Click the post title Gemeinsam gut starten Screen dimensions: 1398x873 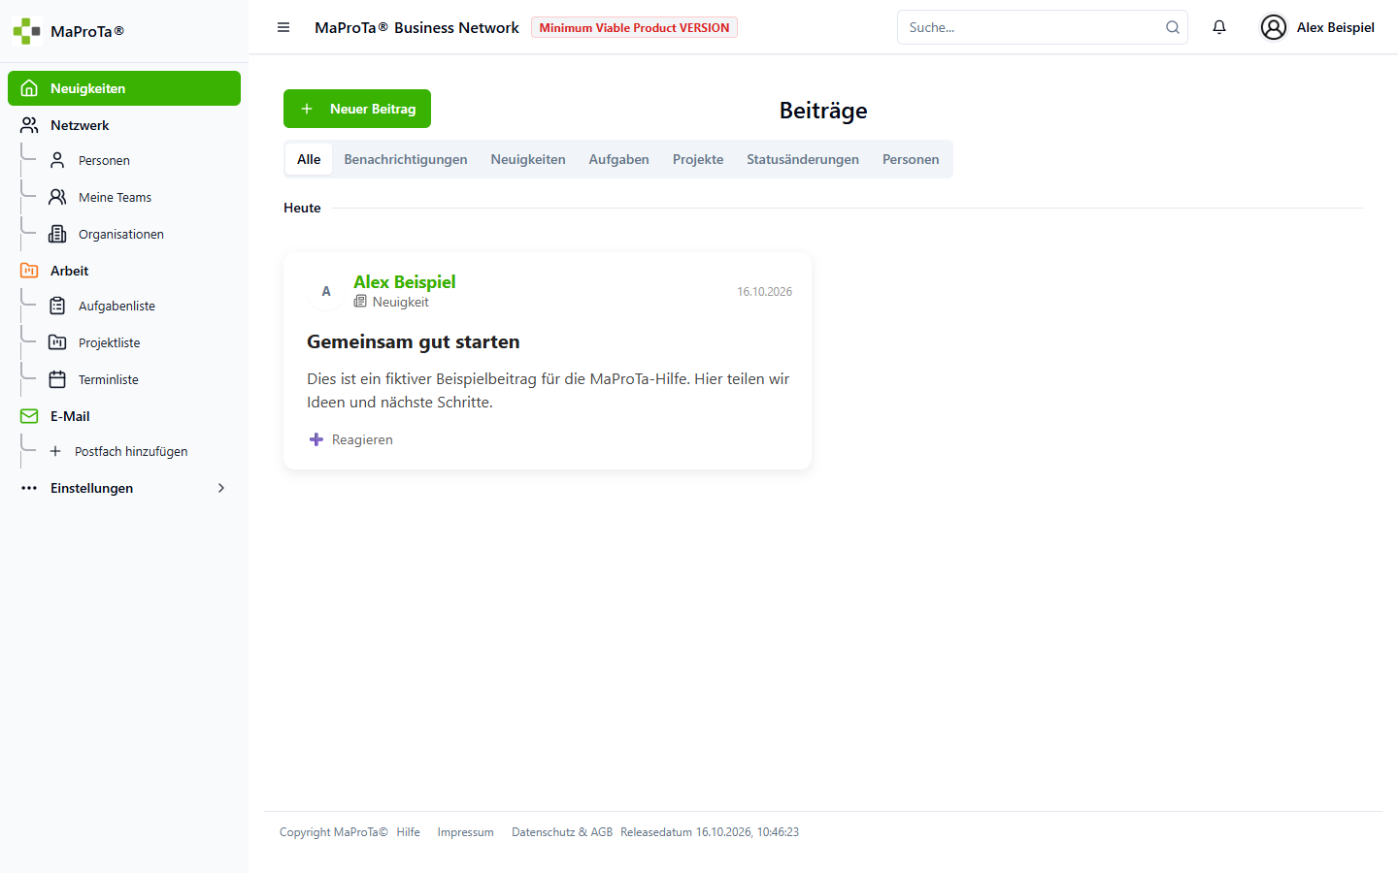[414, 341]
